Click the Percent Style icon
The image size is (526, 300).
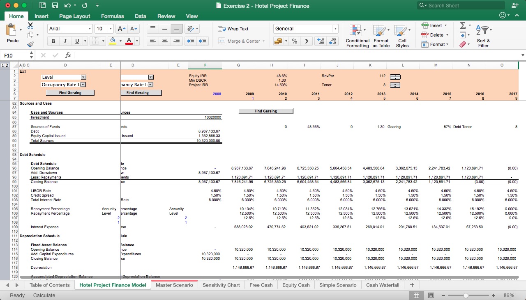tap(294, 41)
